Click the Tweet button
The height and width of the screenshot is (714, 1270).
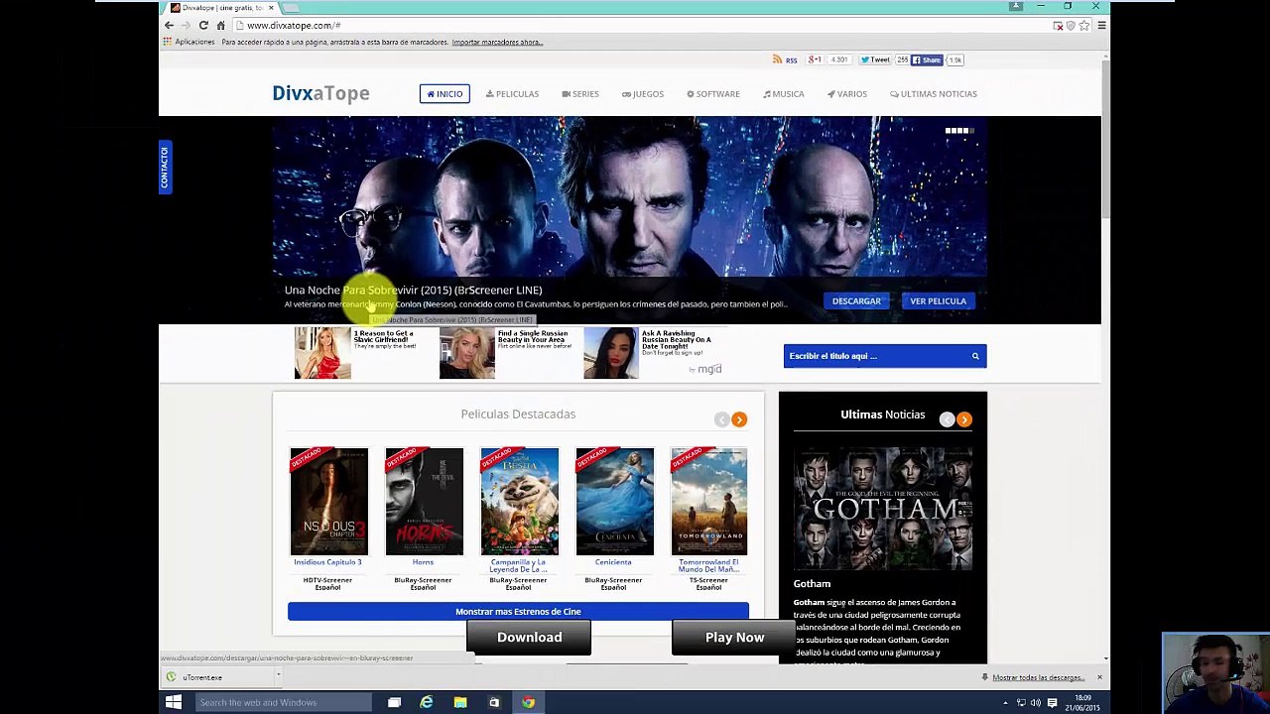point(875,59)
